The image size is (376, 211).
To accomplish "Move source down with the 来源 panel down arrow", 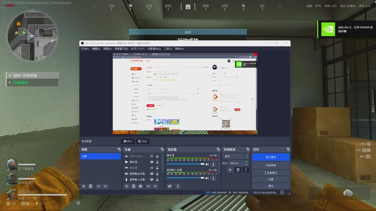I will click(156, 186).
